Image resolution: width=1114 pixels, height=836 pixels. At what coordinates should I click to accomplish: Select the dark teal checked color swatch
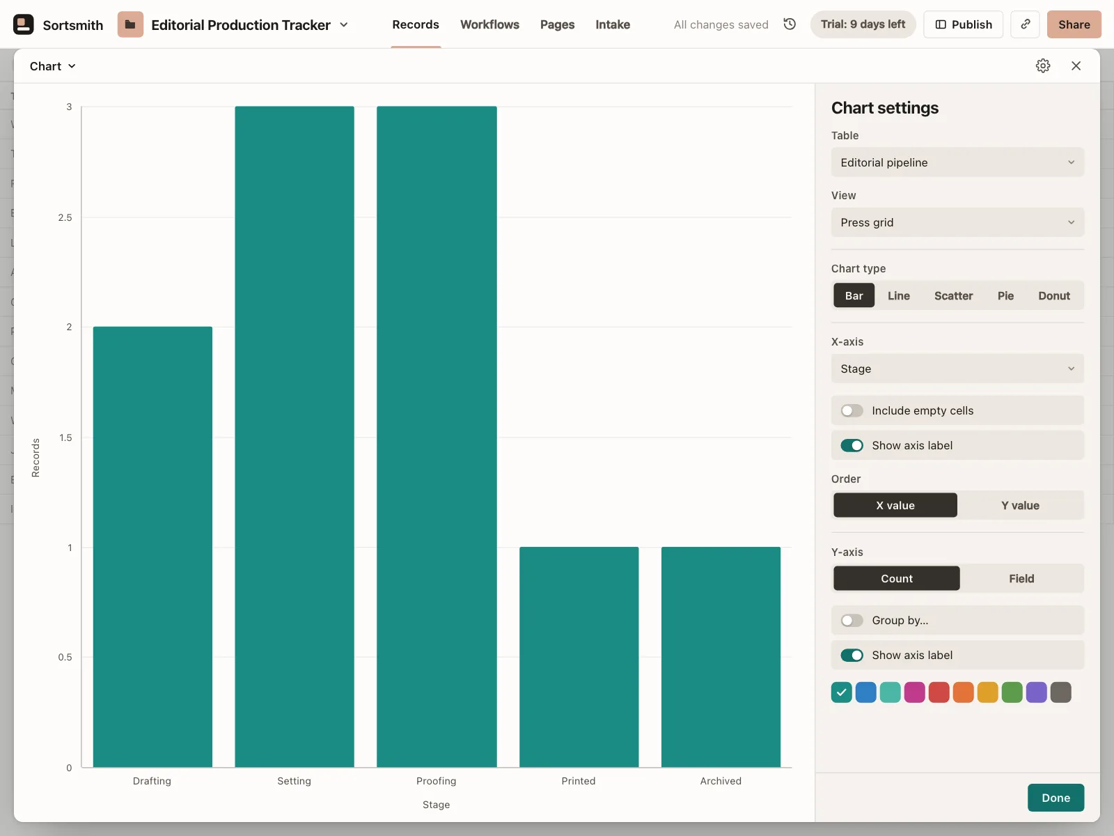click(x=842, y=692)
